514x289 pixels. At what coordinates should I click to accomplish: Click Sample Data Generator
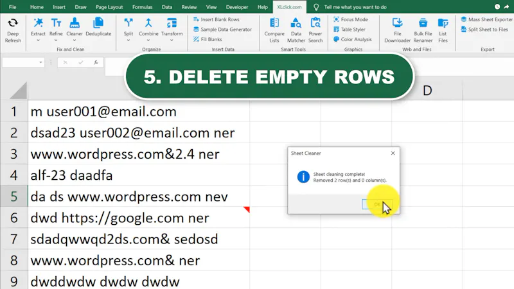click(222, 30)
